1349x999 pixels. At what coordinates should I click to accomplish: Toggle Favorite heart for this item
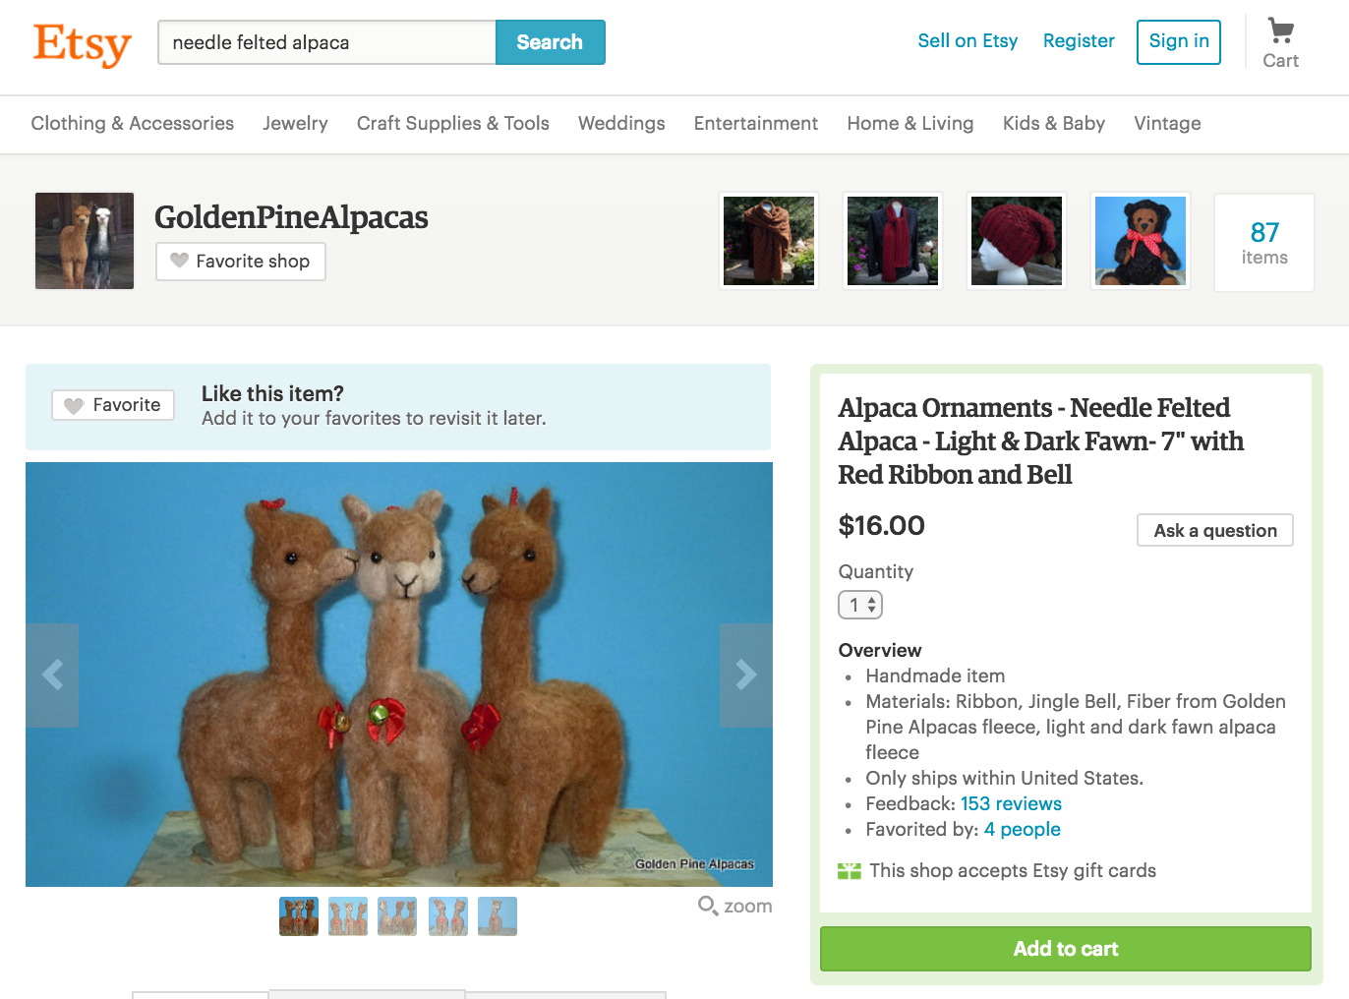click(x=113, y=405)
